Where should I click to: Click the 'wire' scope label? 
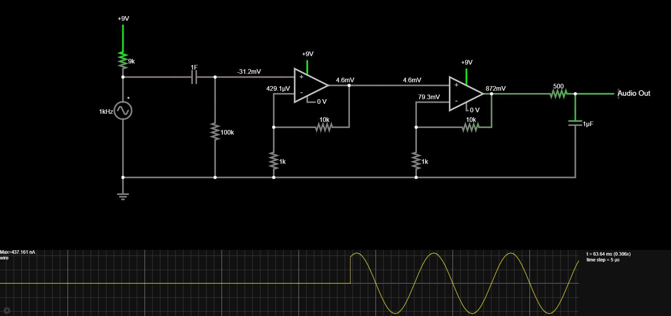[x=4, y=258]
